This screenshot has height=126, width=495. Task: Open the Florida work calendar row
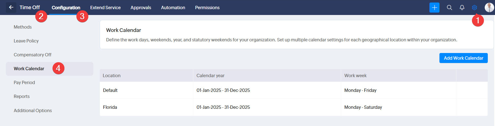(x=110, y=107)
